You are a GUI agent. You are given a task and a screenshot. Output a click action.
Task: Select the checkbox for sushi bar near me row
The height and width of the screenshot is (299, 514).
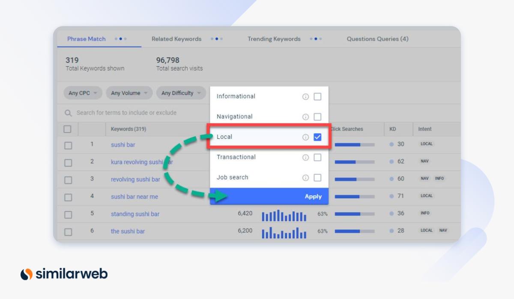[x=68, y=196]
